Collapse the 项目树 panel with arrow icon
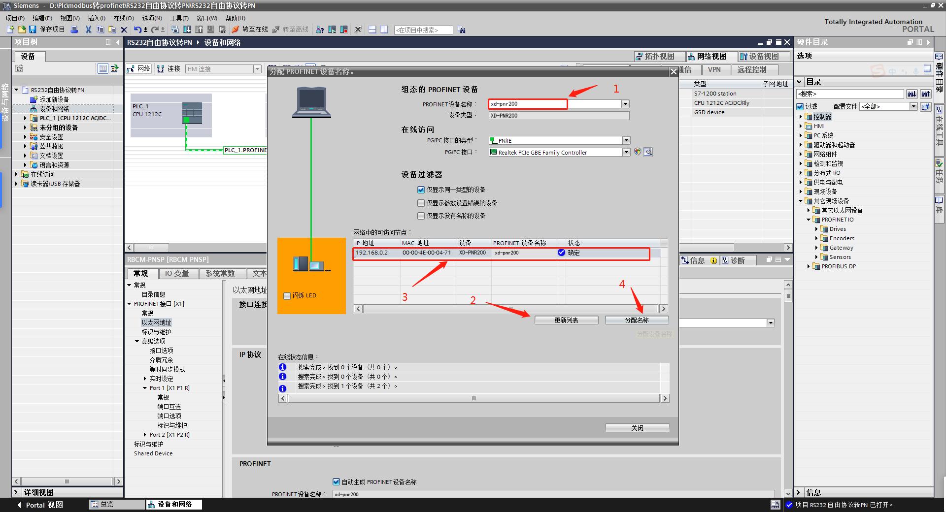This screenshot has height=512, width=946. pos(118,42)
